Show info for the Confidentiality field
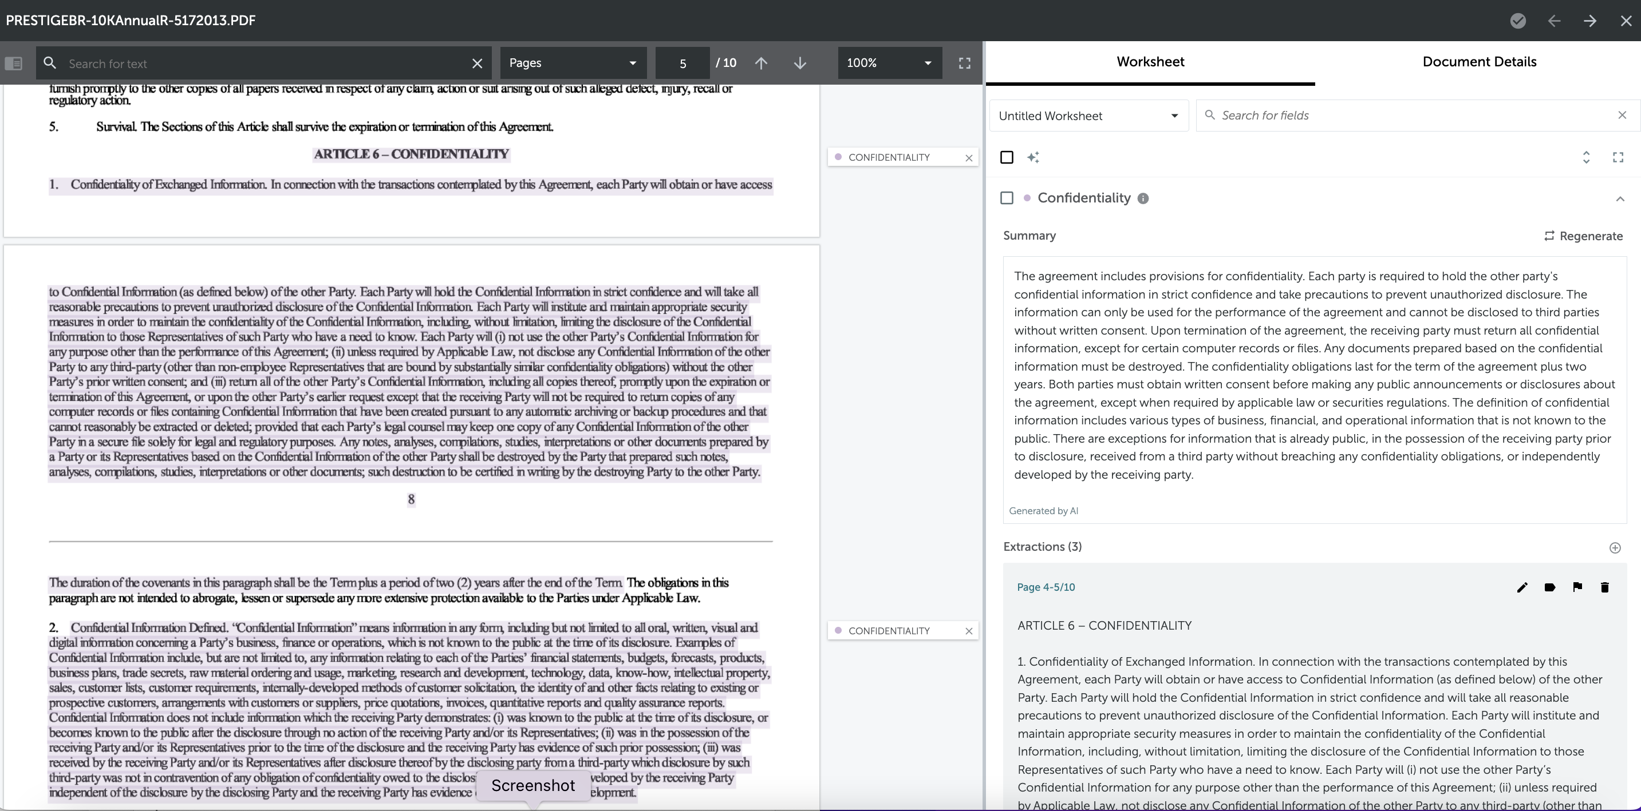Image resolution: width=1641 pixels, height=811 pixels. click(x=1143, y=198)
